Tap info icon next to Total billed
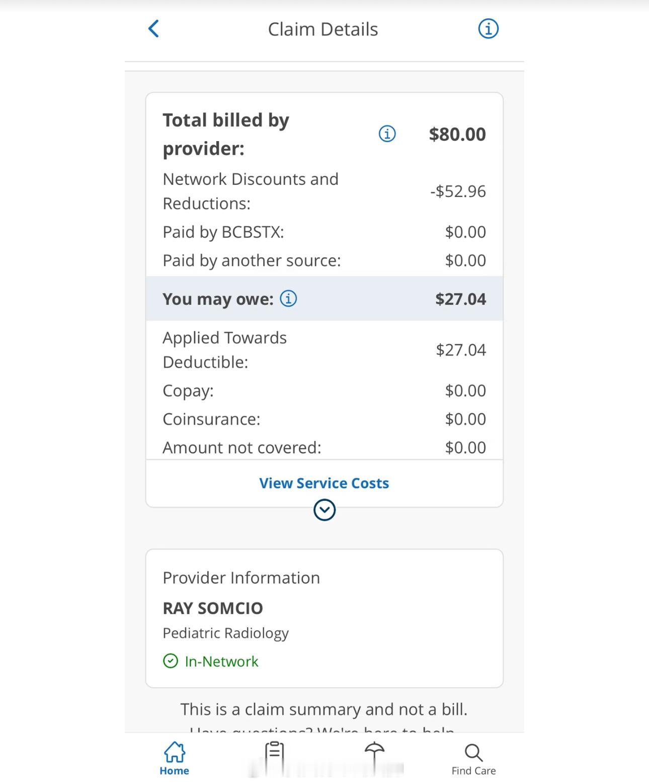The image size is (649, 784). click(387, 134)
